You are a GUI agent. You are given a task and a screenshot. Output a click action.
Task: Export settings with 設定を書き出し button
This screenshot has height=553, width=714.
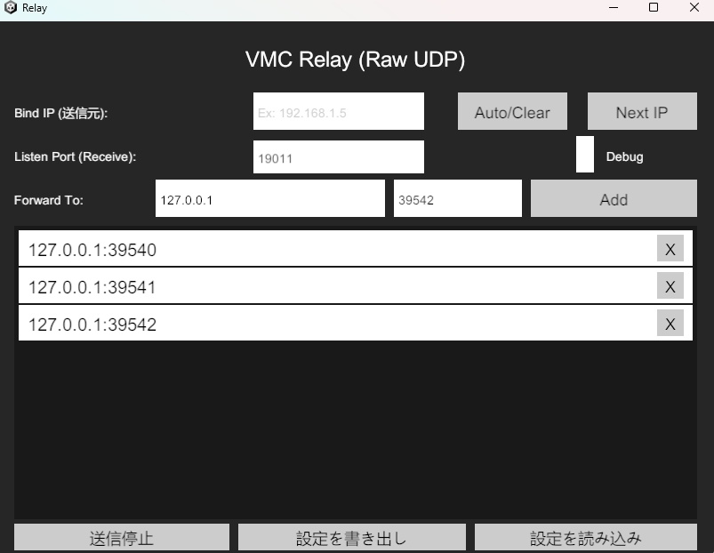pyautogui.click(x=351, y=538)
